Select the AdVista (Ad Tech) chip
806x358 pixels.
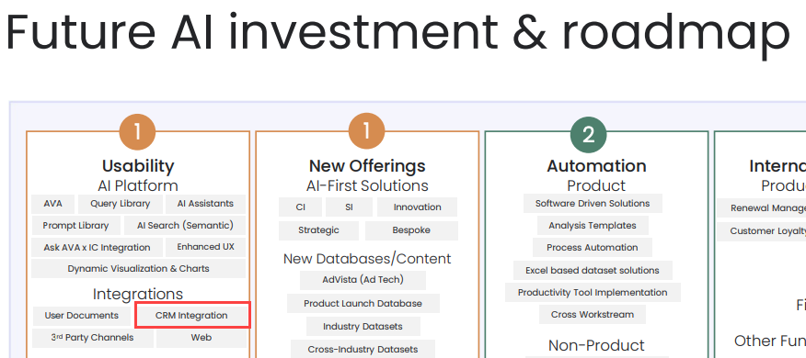click(x=363, y=280)
